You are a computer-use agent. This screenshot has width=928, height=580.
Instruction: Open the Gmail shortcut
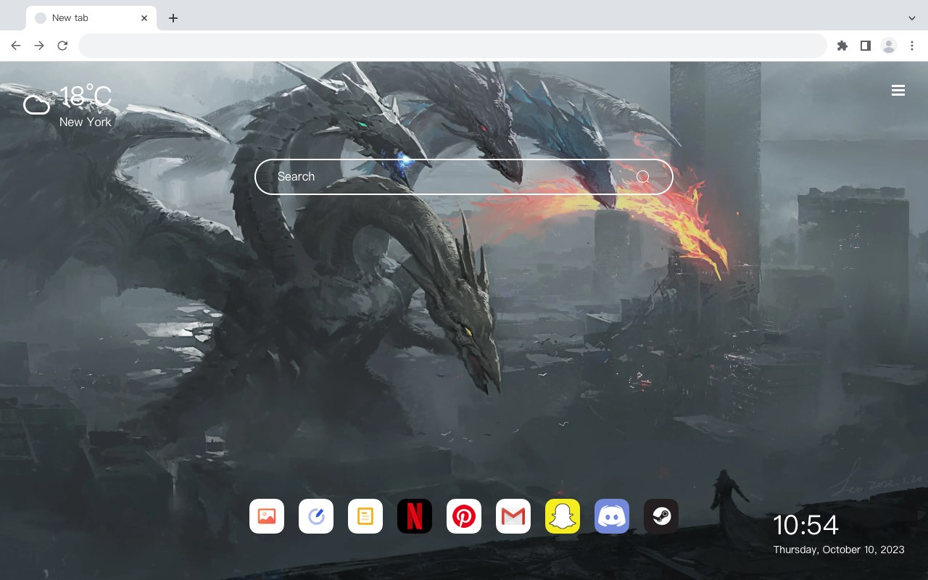tap(513, 516)
